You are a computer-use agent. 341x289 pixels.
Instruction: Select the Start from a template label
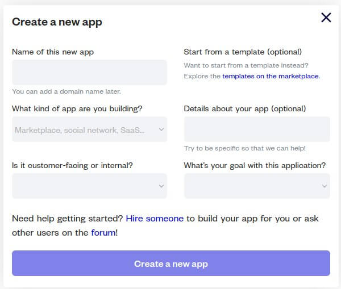click(x=243, y=52)
